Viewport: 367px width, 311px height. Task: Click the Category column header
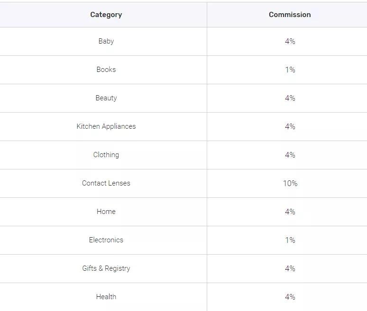pyautogui.click(x=106, y=15)
